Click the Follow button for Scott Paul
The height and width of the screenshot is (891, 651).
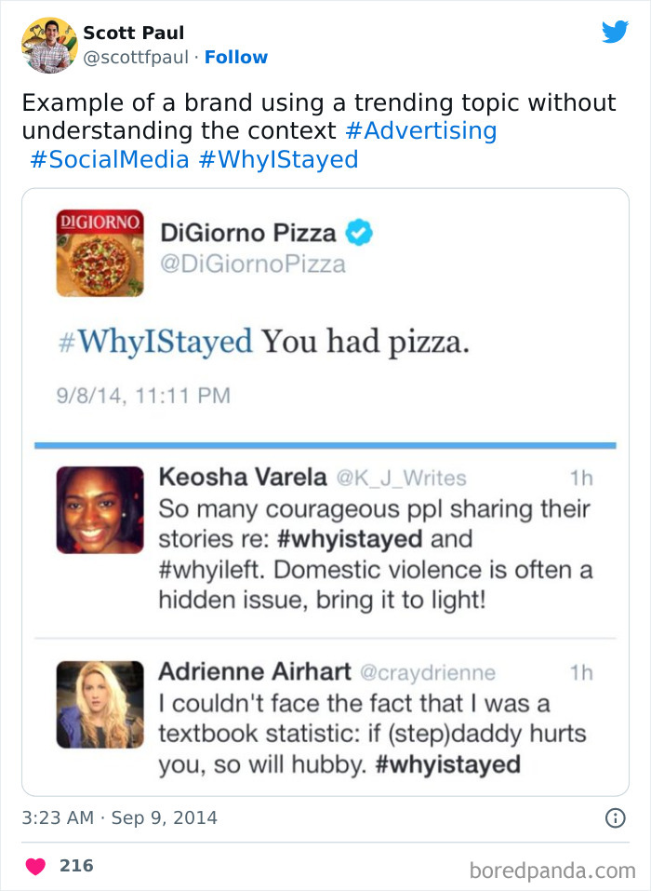coord(236,57)
